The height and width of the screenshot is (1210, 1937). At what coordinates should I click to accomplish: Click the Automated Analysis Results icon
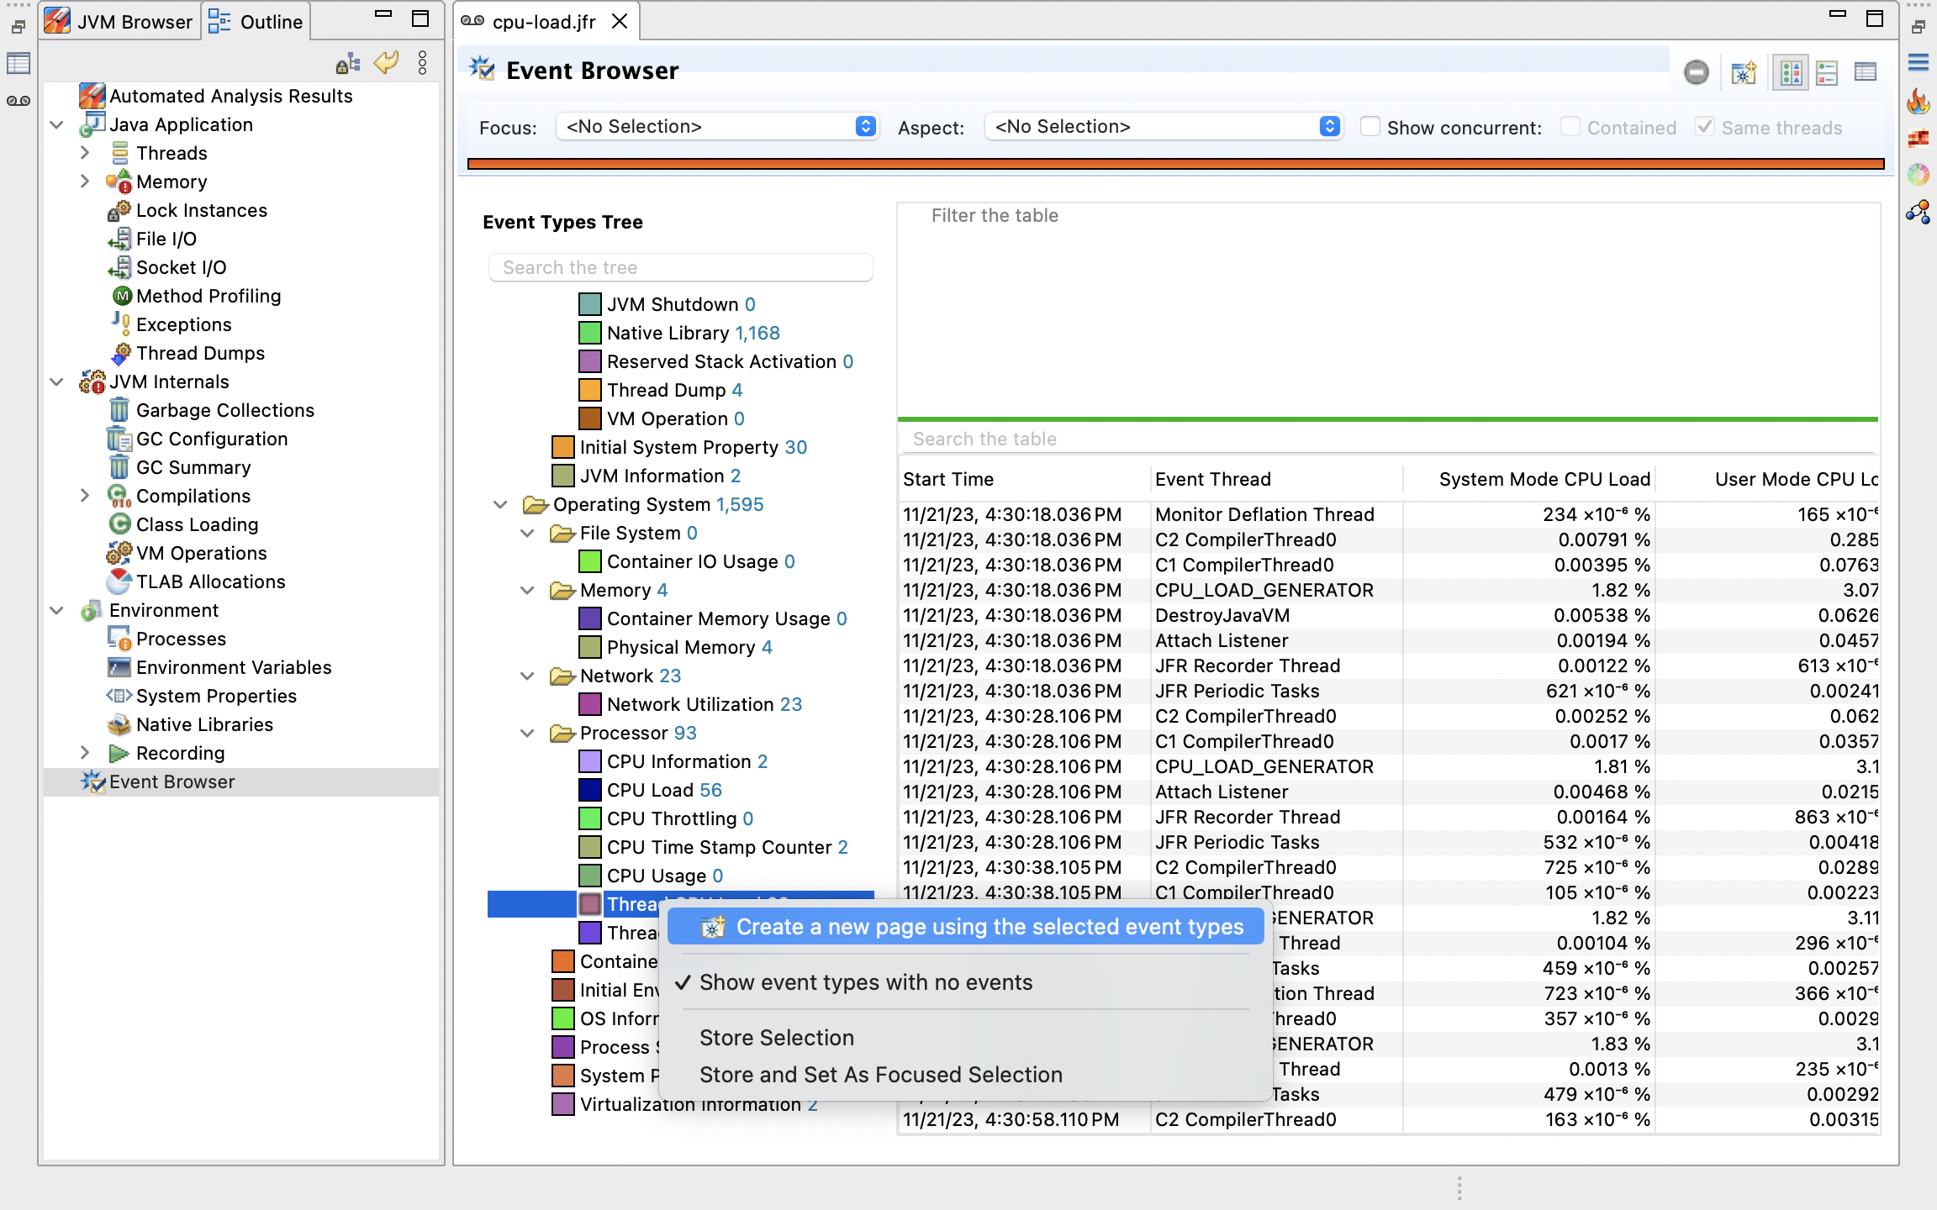click(92, 96)
